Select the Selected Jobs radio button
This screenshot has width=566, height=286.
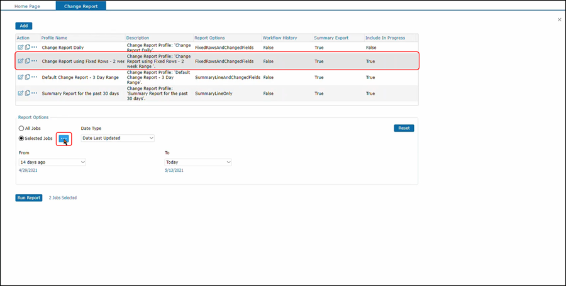click(21, 138)
